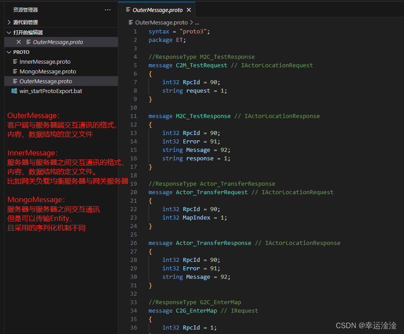Click the breadcrumb file icon

pos(131,22)
